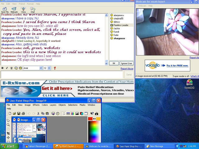Click the chat message input field
Viewport: 199px width, 149px height.
click(x=62, y=74)
